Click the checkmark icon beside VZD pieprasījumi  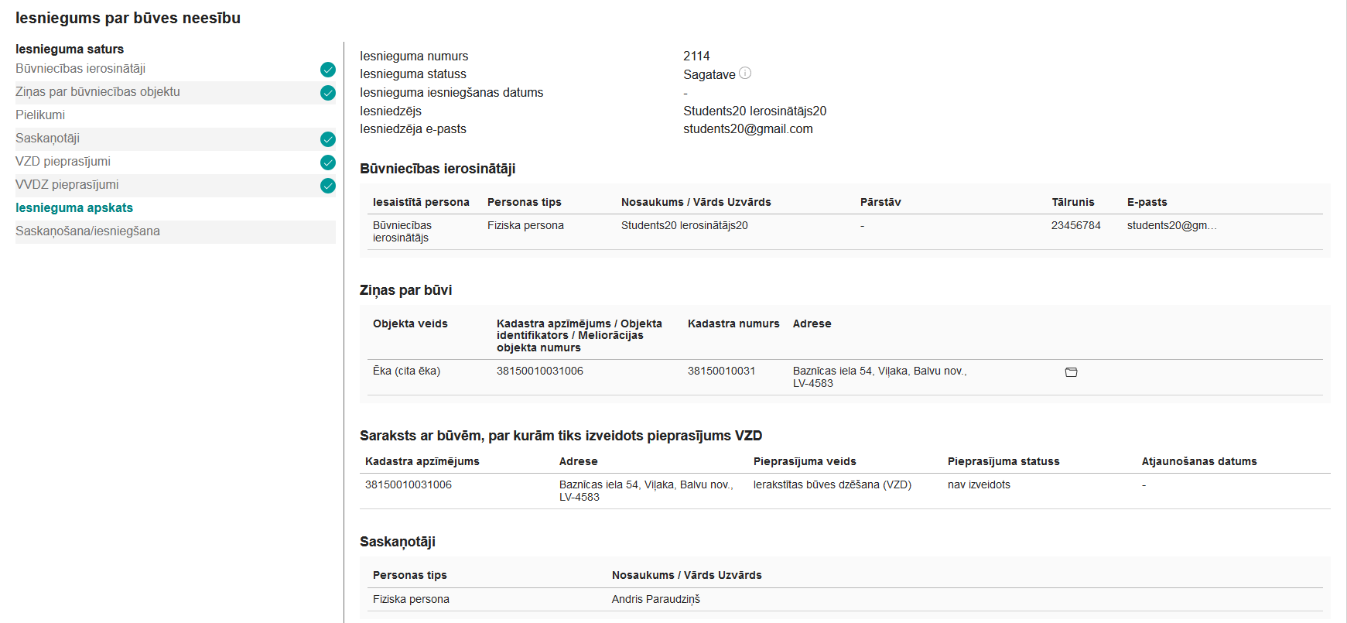[328, 163]
